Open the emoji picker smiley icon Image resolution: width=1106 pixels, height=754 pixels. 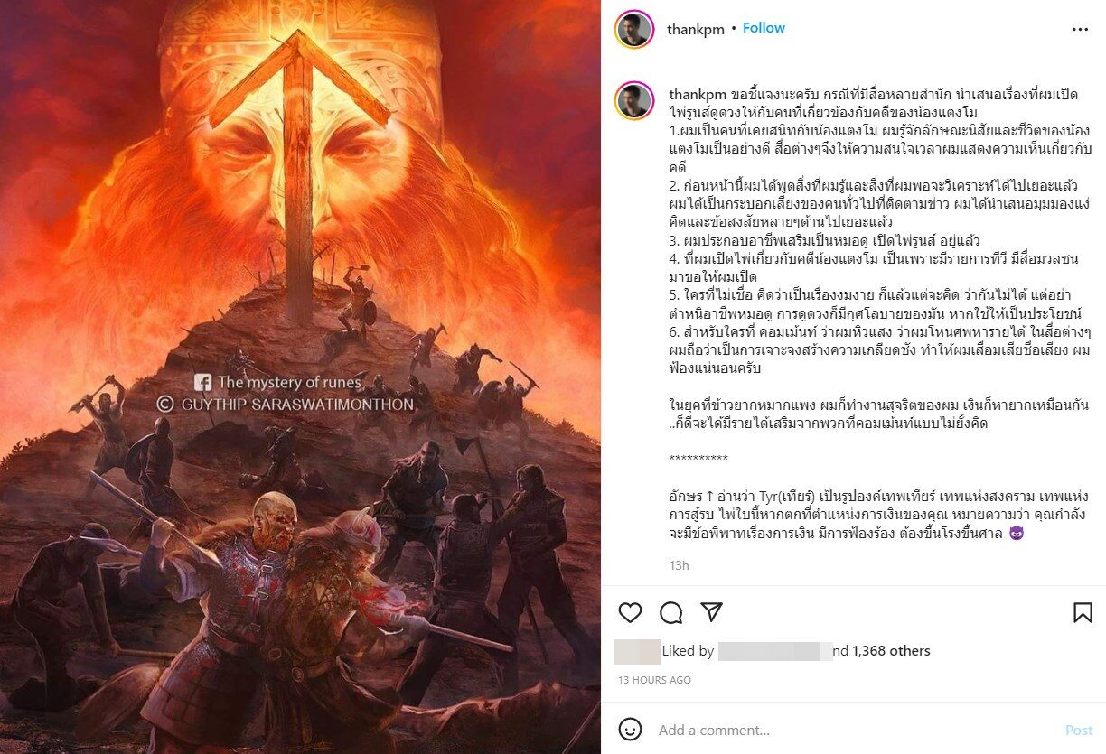pos(630,730)
